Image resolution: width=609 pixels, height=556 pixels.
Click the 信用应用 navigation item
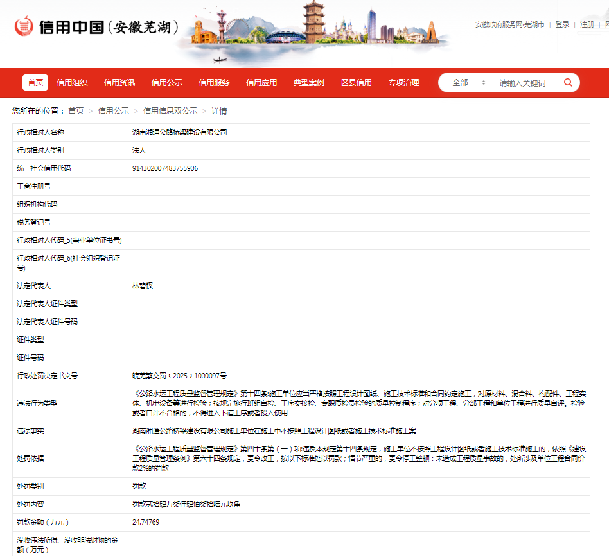(x=261, y=82)
